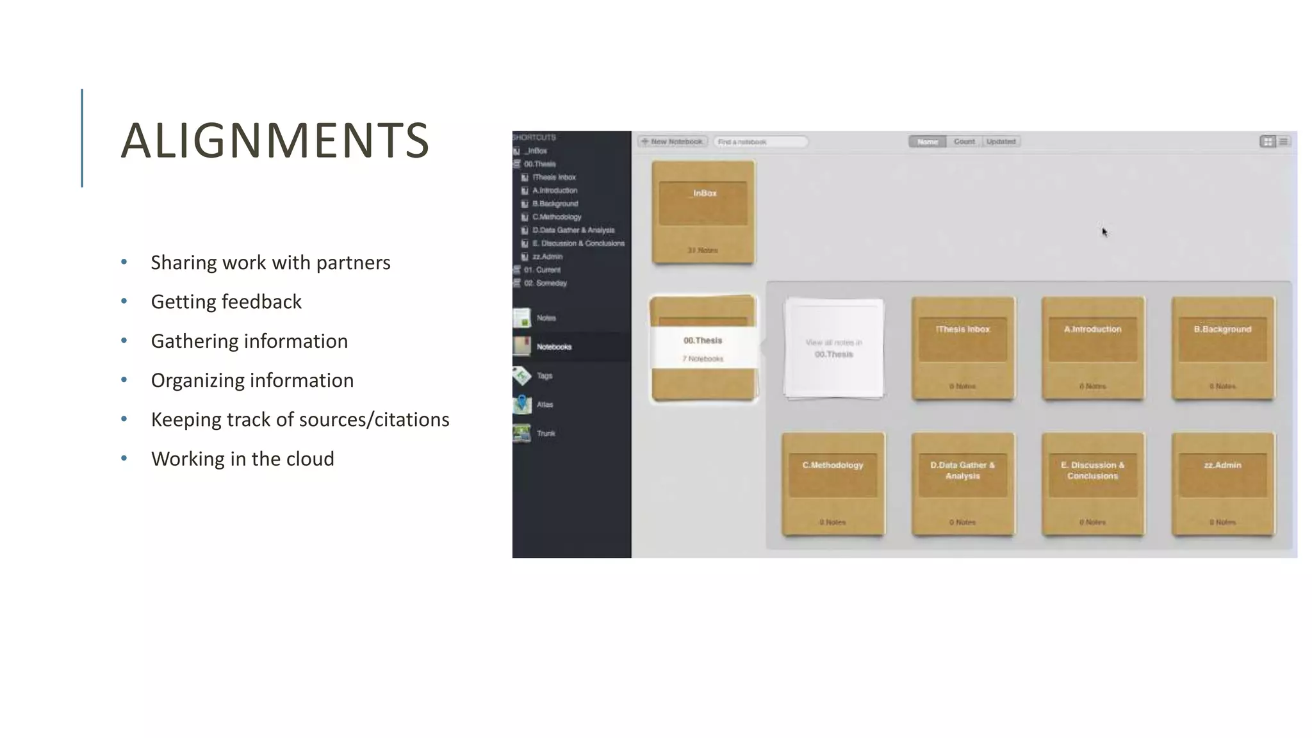
Task: Switch to list view icon
Action: pos(1284,142)
